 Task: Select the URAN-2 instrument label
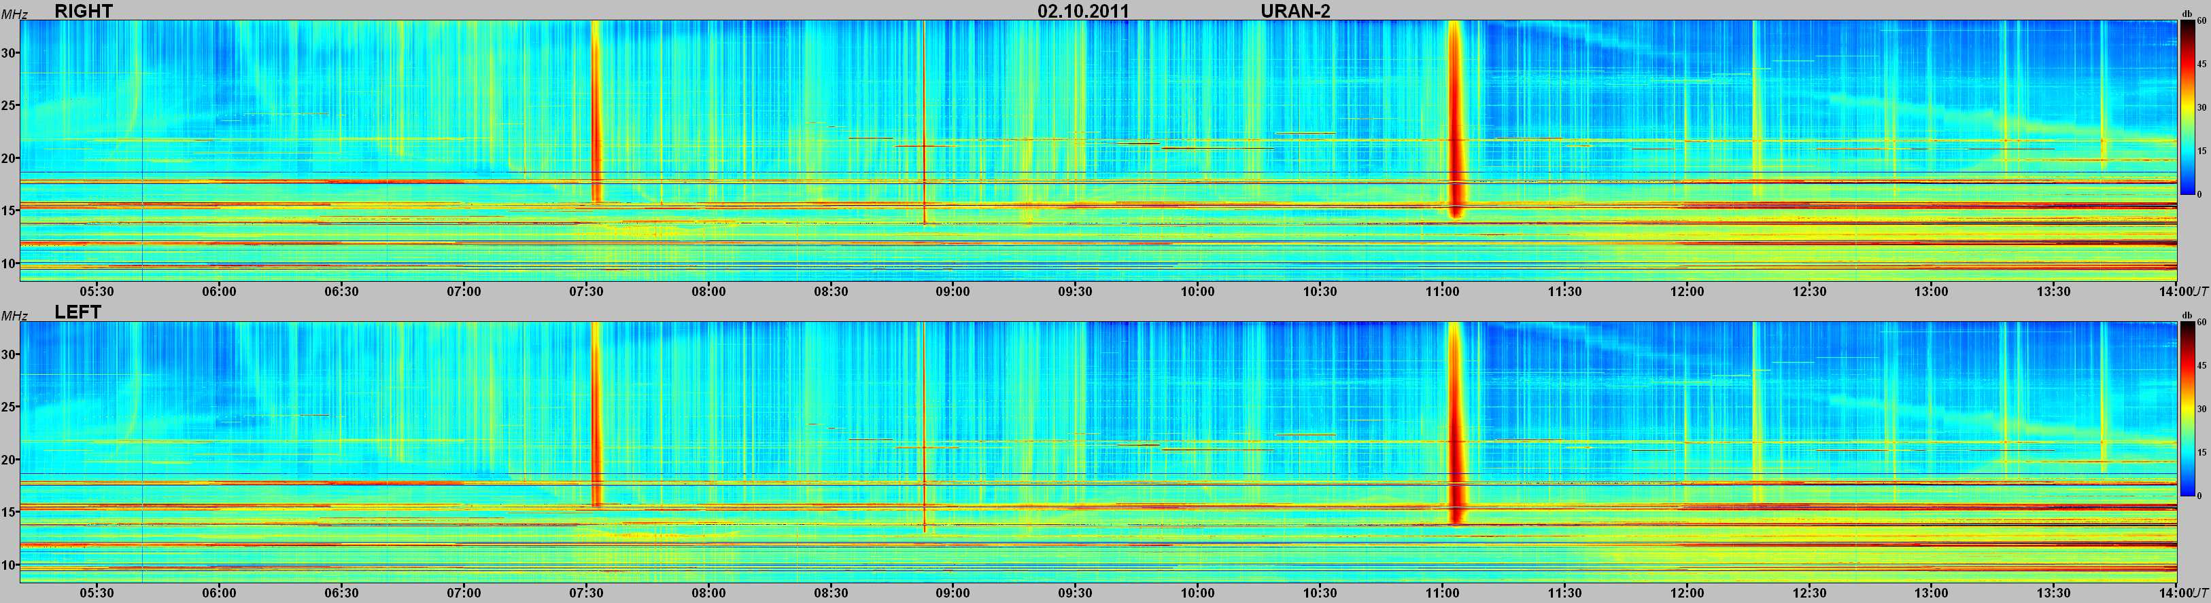pyautogui.click(x=1295, y=11)
